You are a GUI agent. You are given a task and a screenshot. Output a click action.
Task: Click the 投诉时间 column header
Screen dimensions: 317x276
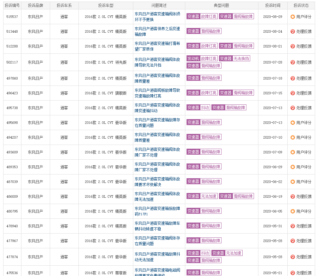click(273, 6)
